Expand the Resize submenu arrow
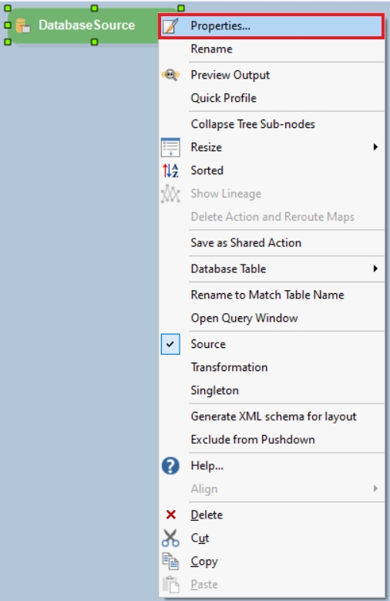The image size is (390, 601). [375, 147]
